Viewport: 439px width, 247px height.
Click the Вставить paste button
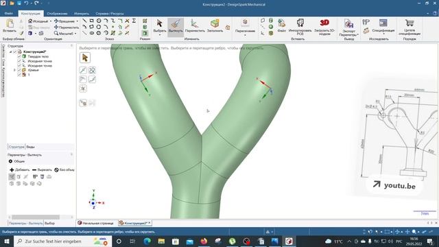click(10, 26)
